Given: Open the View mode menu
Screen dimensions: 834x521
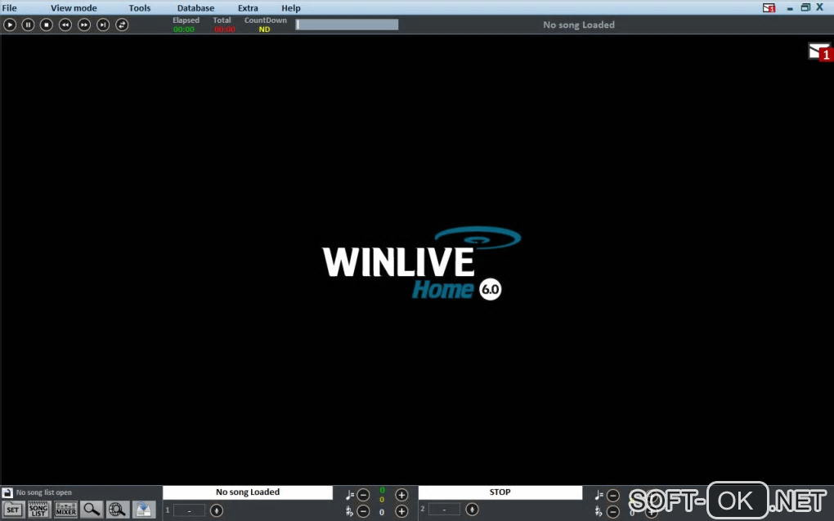Looking at the screenshot, I should click(74, 8).
